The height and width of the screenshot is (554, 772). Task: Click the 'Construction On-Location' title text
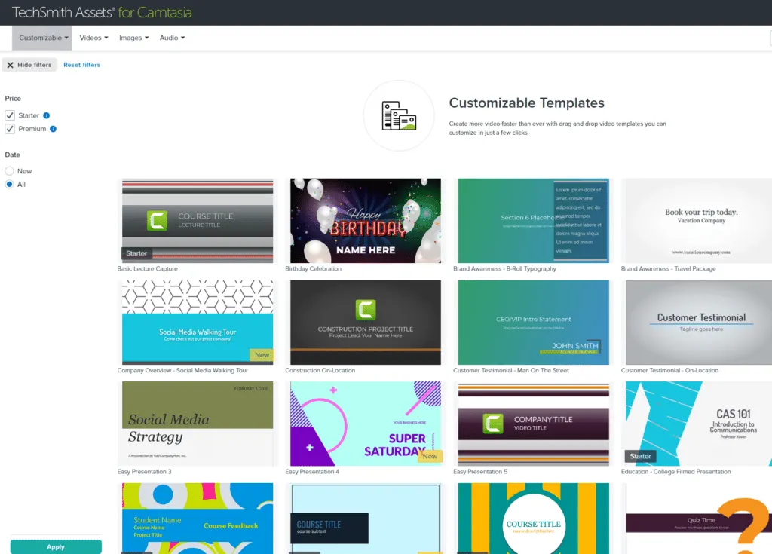tap(320, 370)
